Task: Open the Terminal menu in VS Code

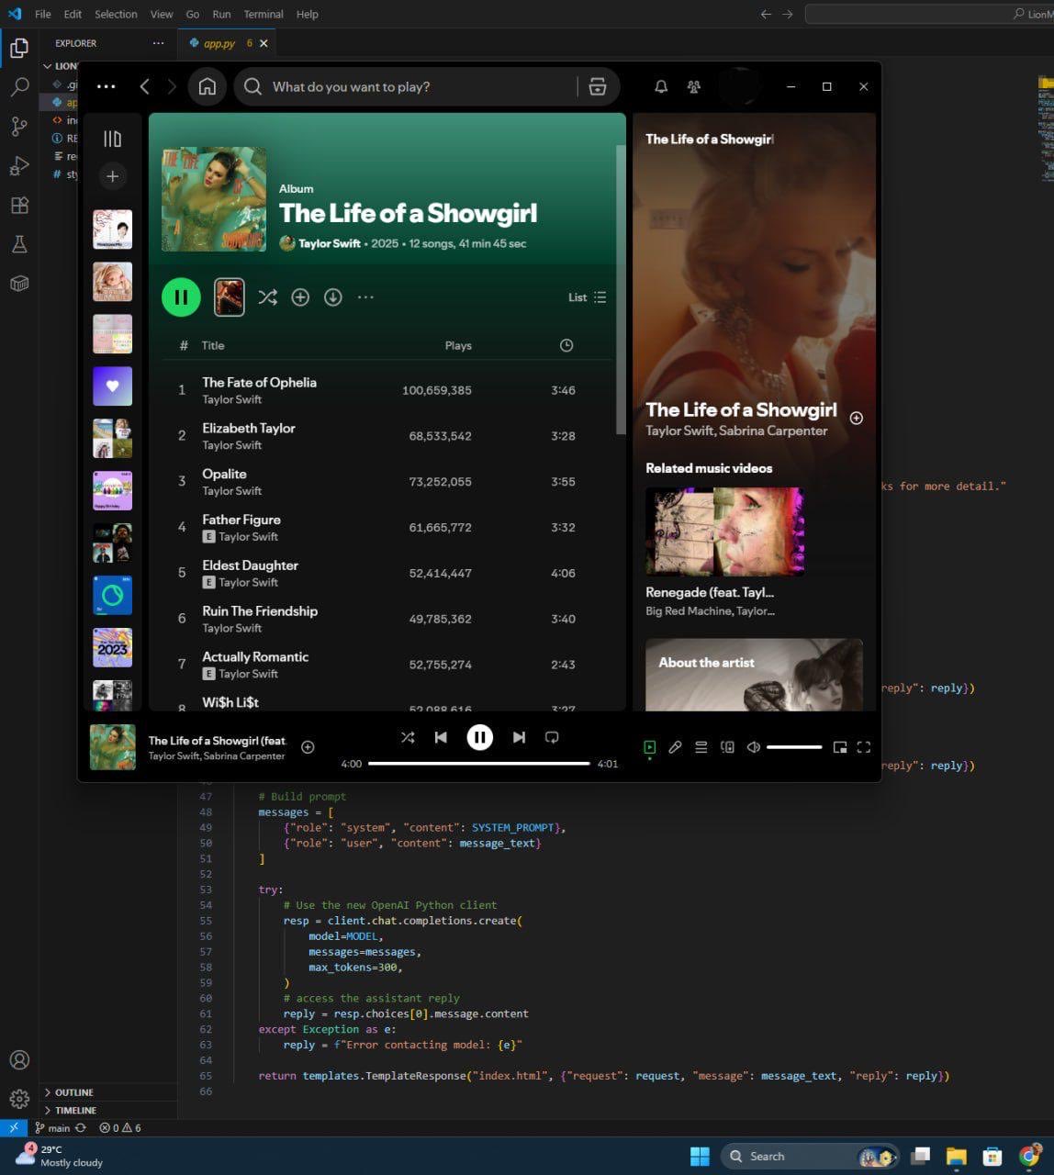Action: click(263, 14)
